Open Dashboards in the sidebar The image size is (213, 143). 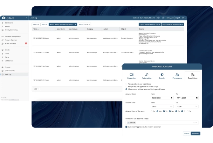[9, 23]
